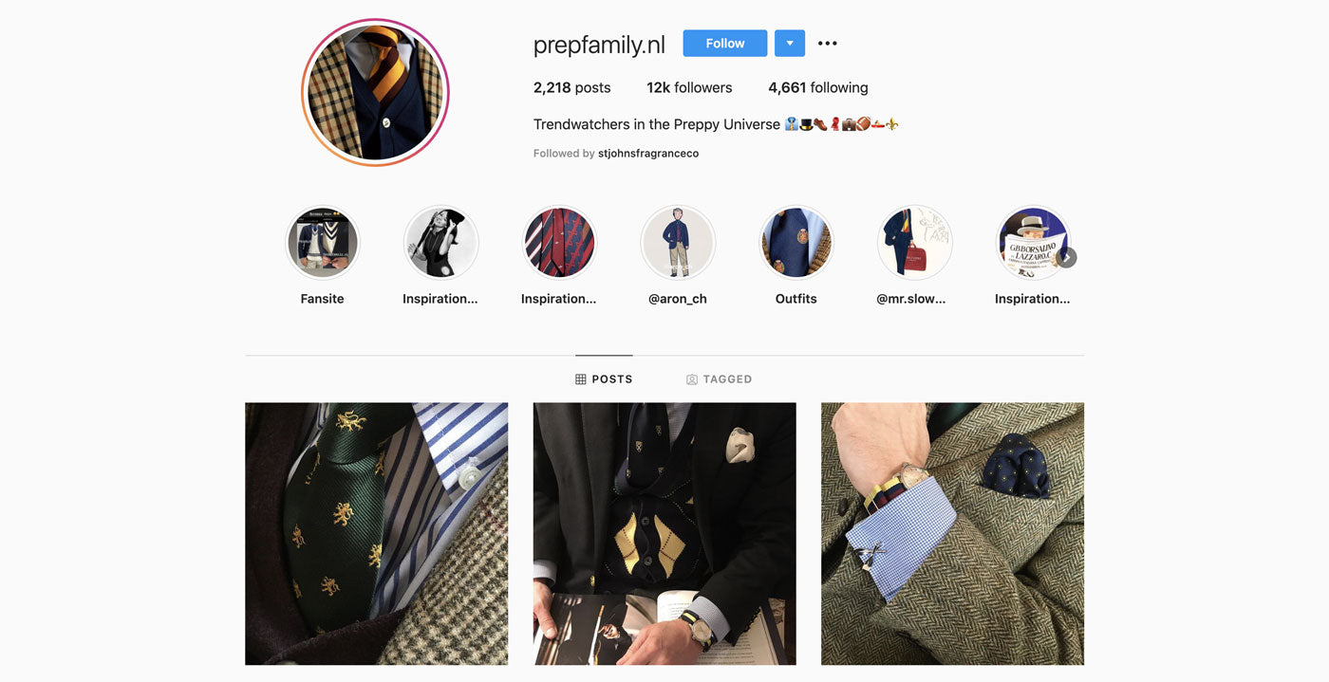Image resolution: width=1329 pixels, height=682 pixels.
Task: Open the @mr.slow... highlight circle
Action: [915, 243]
